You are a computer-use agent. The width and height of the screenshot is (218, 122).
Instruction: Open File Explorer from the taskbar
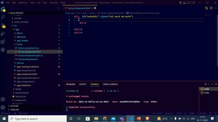(x=96, y=119)
